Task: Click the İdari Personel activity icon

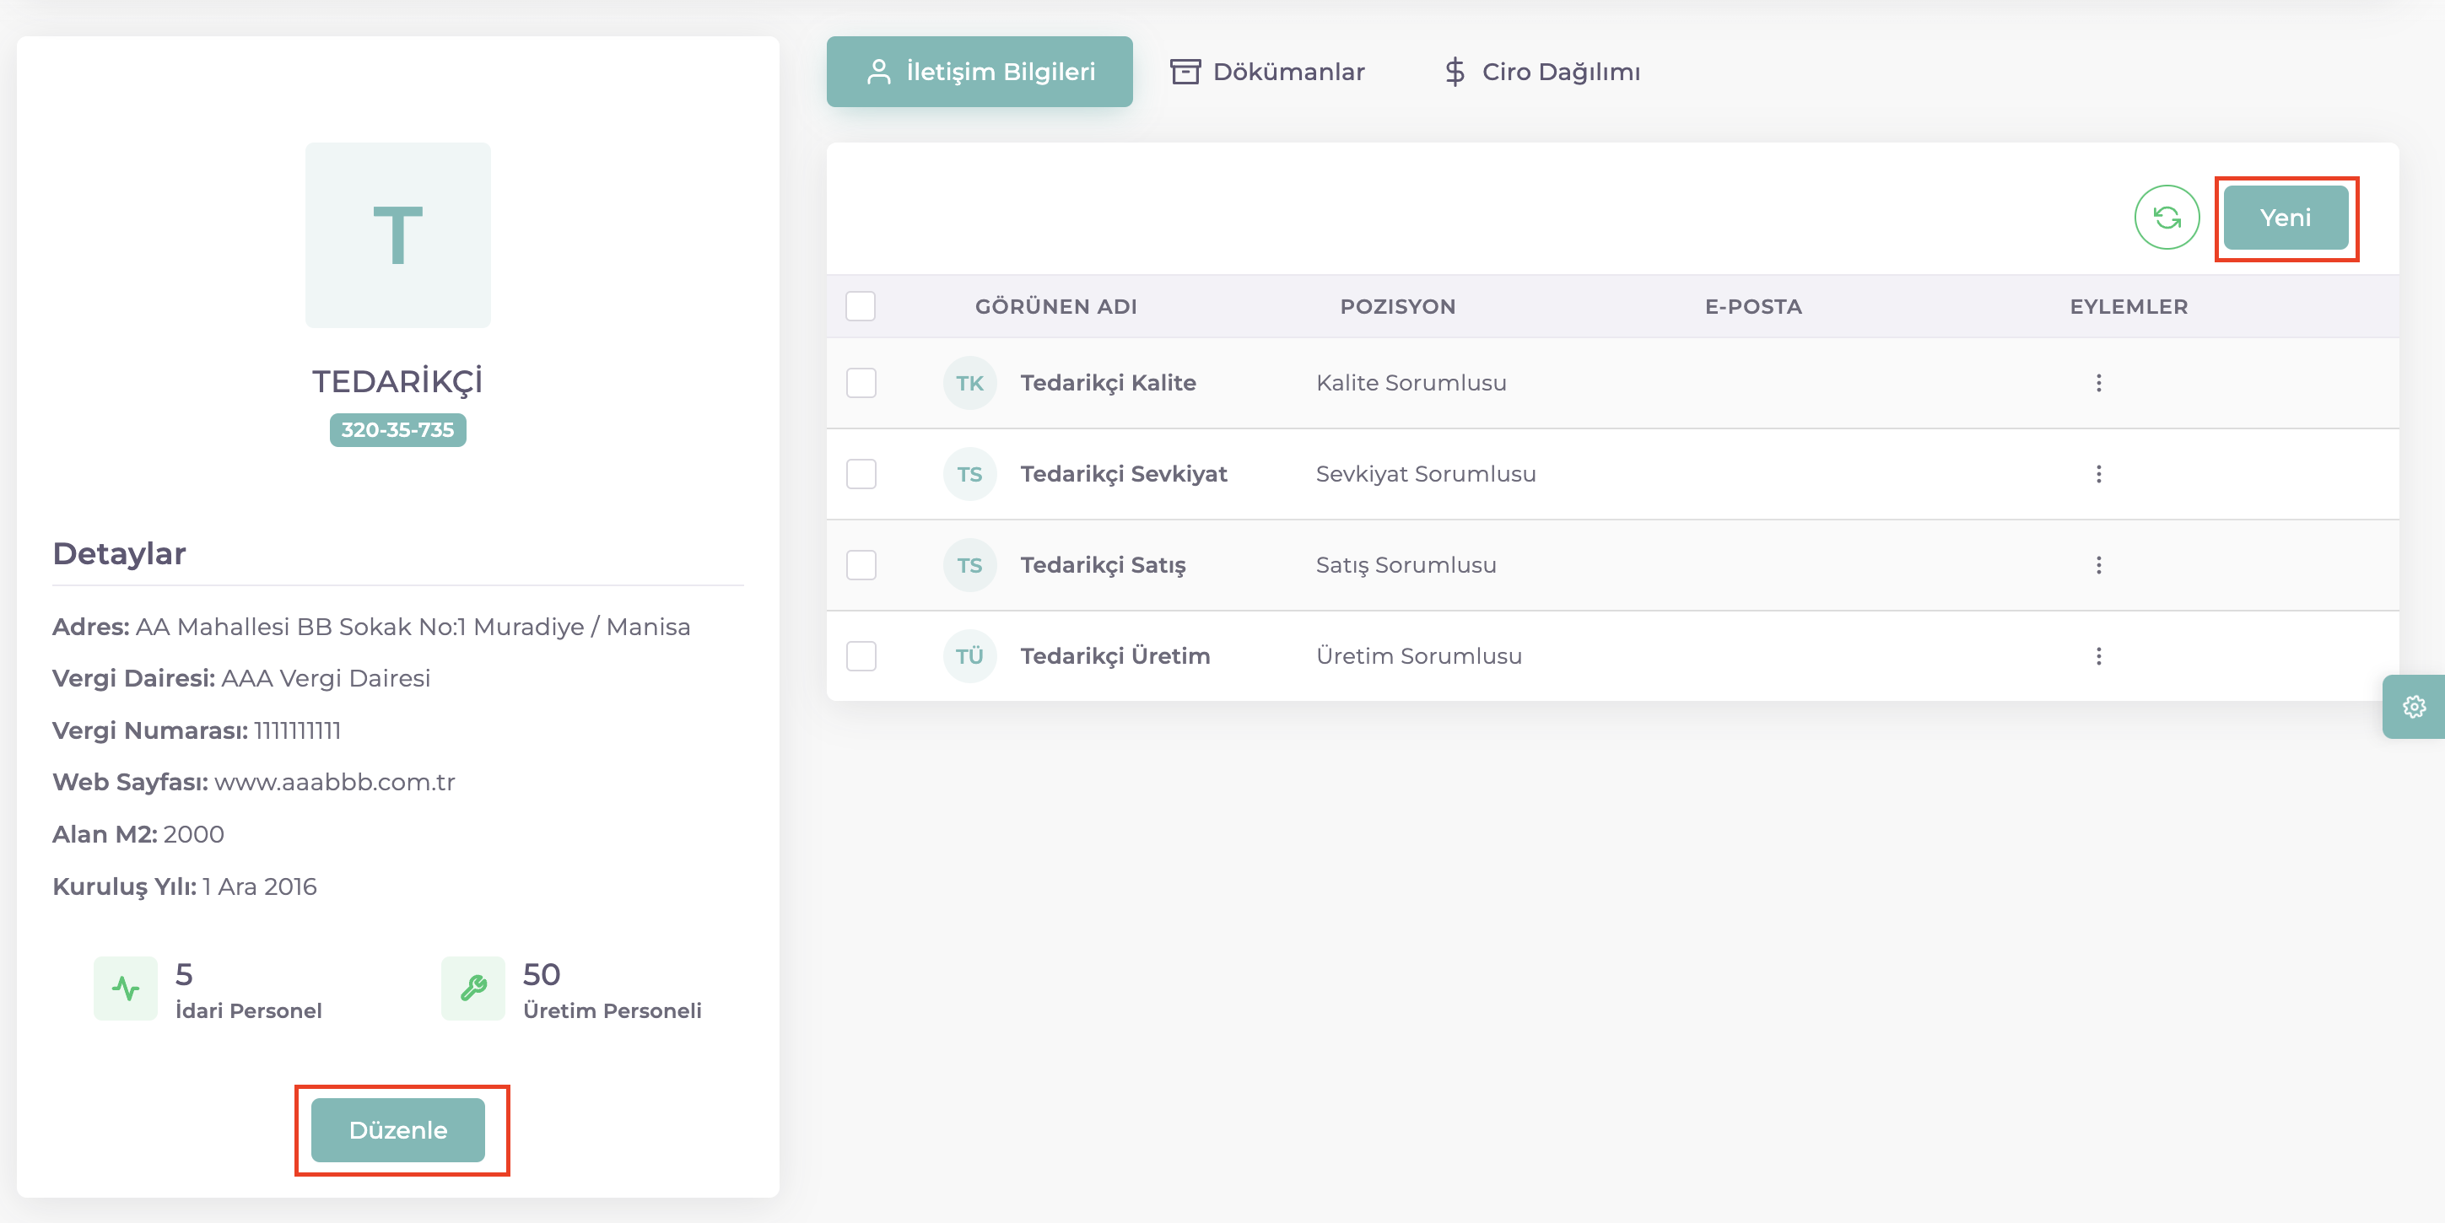Action: 125,989
